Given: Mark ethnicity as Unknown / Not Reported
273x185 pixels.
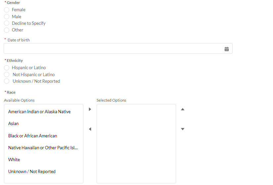Looking at the screenshot, I should pos(7,81).
